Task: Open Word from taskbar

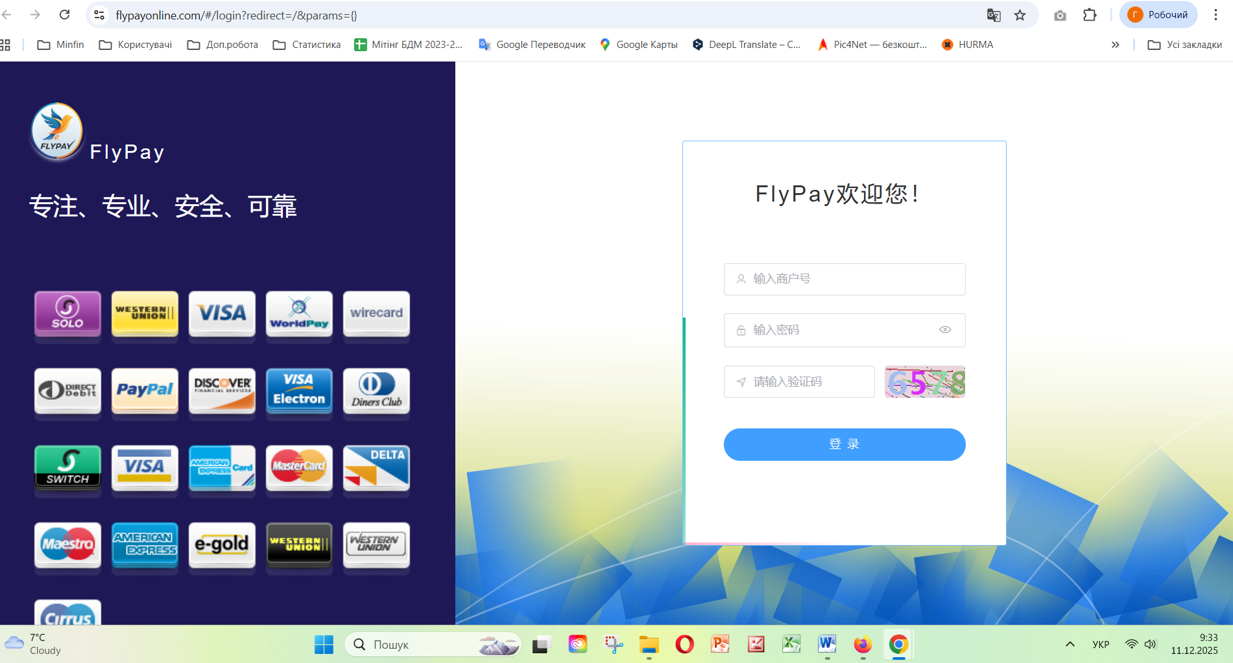Action: click(x=827, y=645)
